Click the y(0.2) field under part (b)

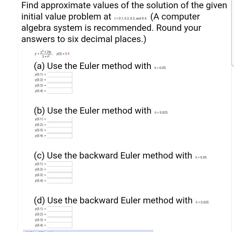click(60, 125)
